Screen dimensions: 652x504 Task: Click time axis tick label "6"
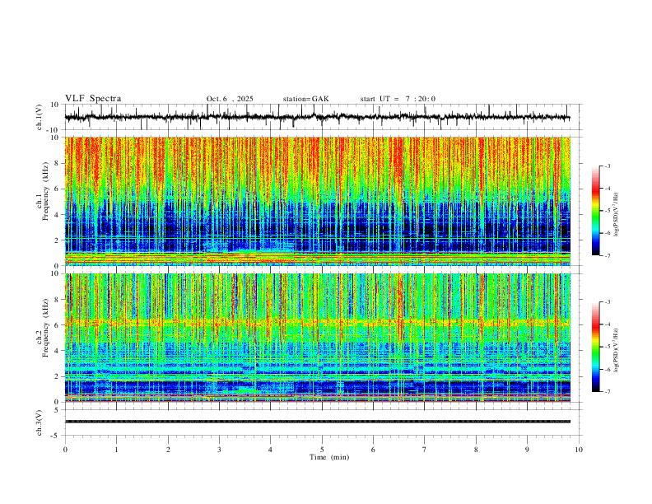tap(374, 450)
